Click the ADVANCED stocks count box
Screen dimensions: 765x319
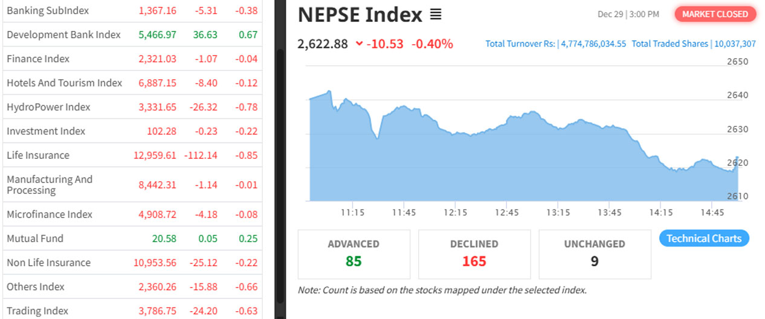(353, 254)
